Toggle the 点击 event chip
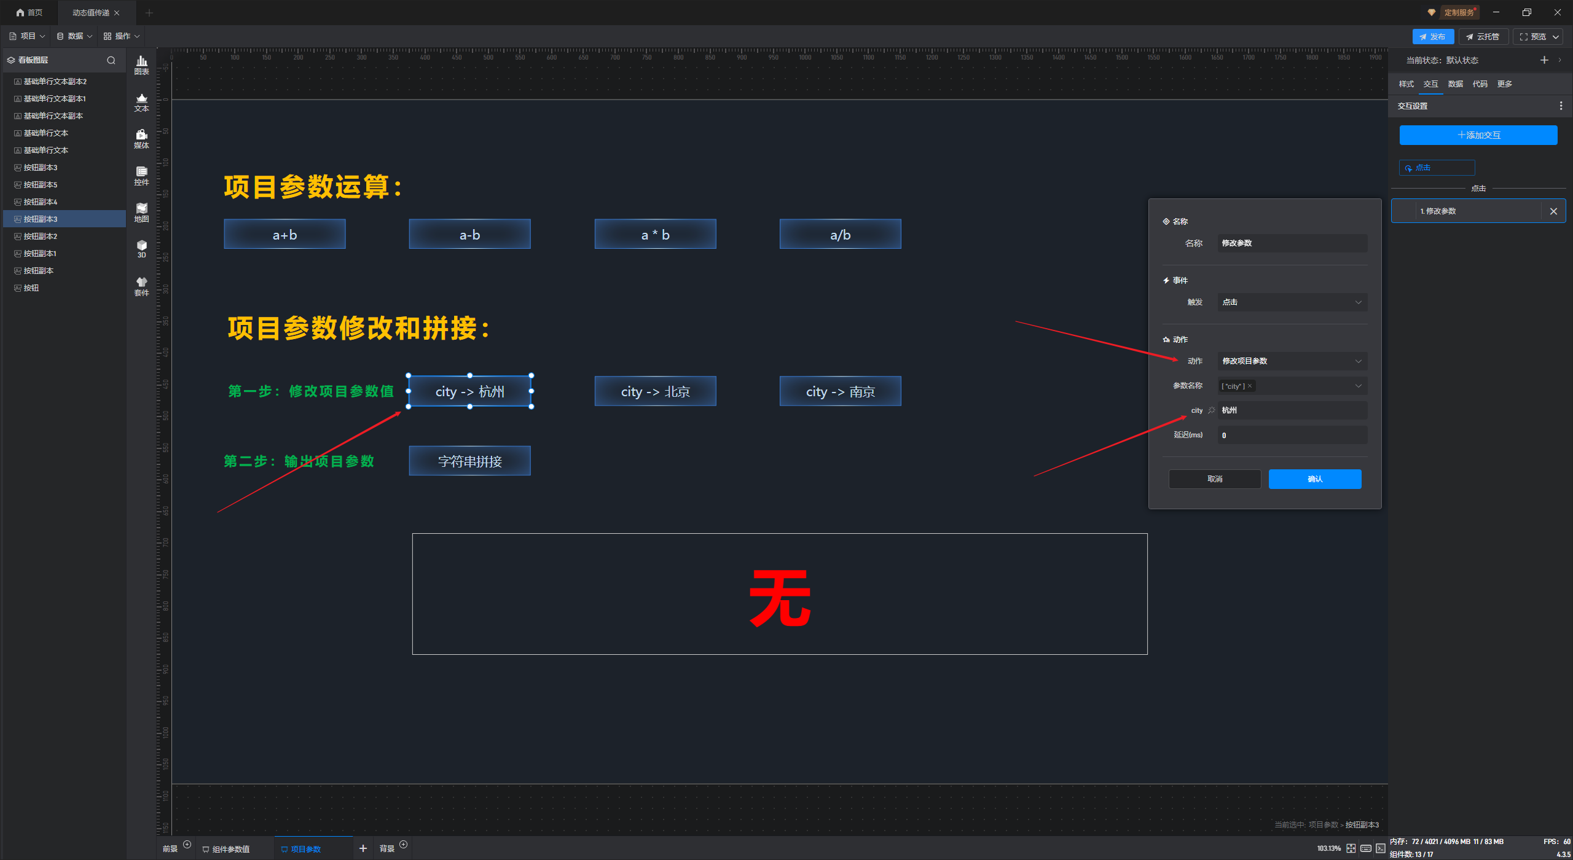The width and height of the screenshot is (1573, 860). click(x=1437, y=168)
